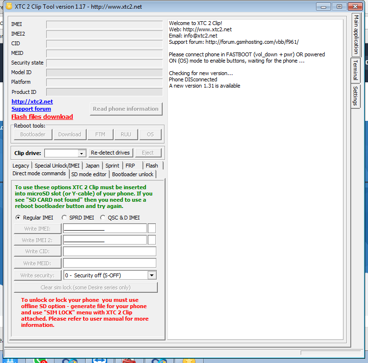This screenshot has height=363, width=368.
Task: Click the Security state field
Action: [x=104, y=63]
